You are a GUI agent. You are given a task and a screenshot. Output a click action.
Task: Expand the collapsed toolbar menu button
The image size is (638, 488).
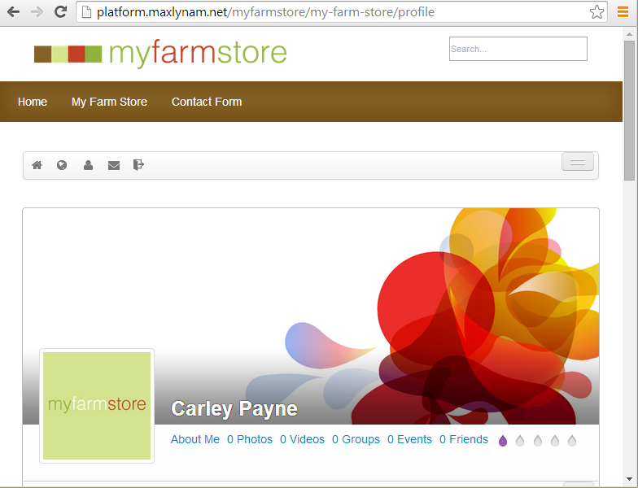click(578, 163)
